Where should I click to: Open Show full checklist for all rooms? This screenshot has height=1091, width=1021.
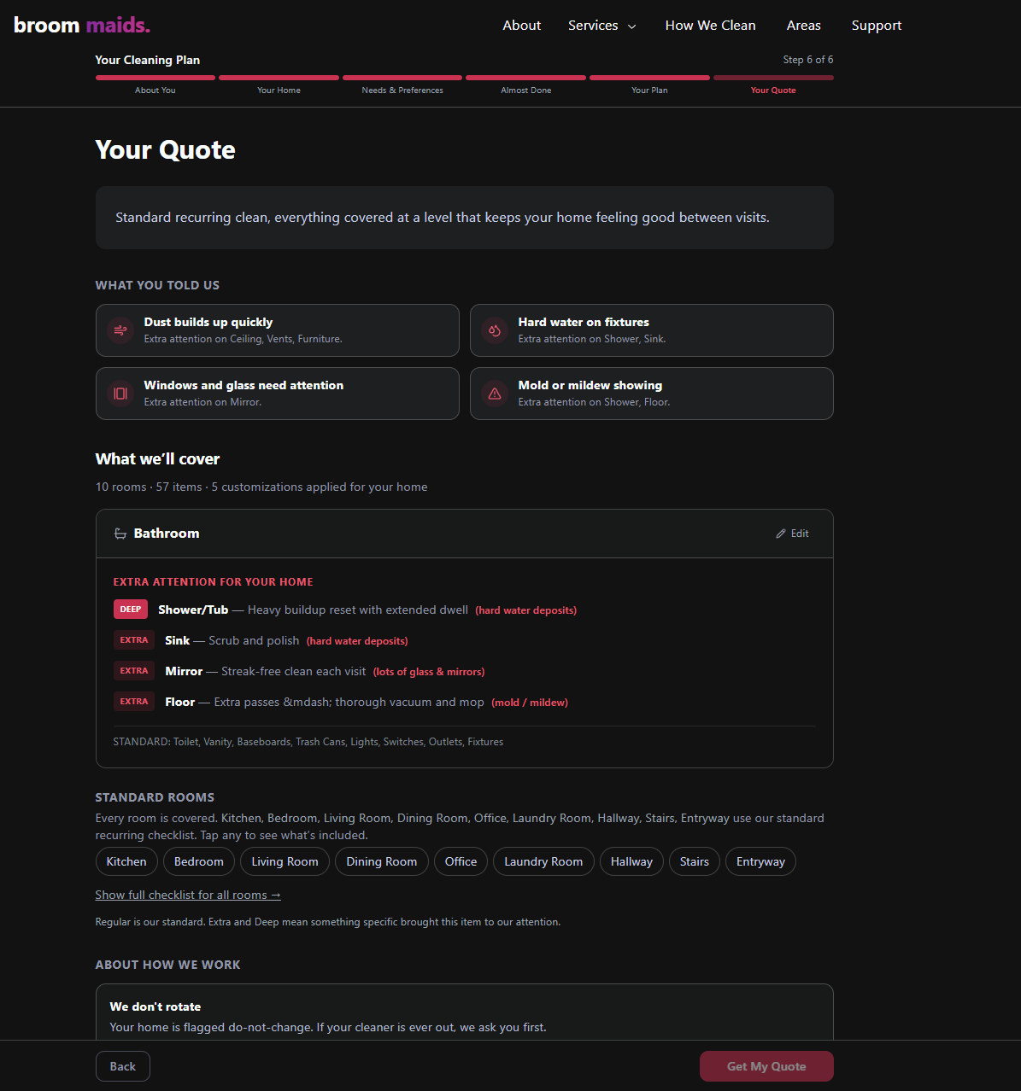(188, 895)
